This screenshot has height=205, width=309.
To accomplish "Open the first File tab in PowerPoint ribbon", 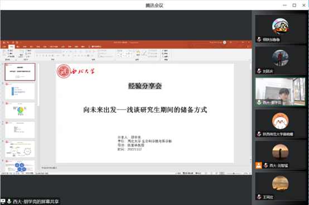I will pos(4,47).
